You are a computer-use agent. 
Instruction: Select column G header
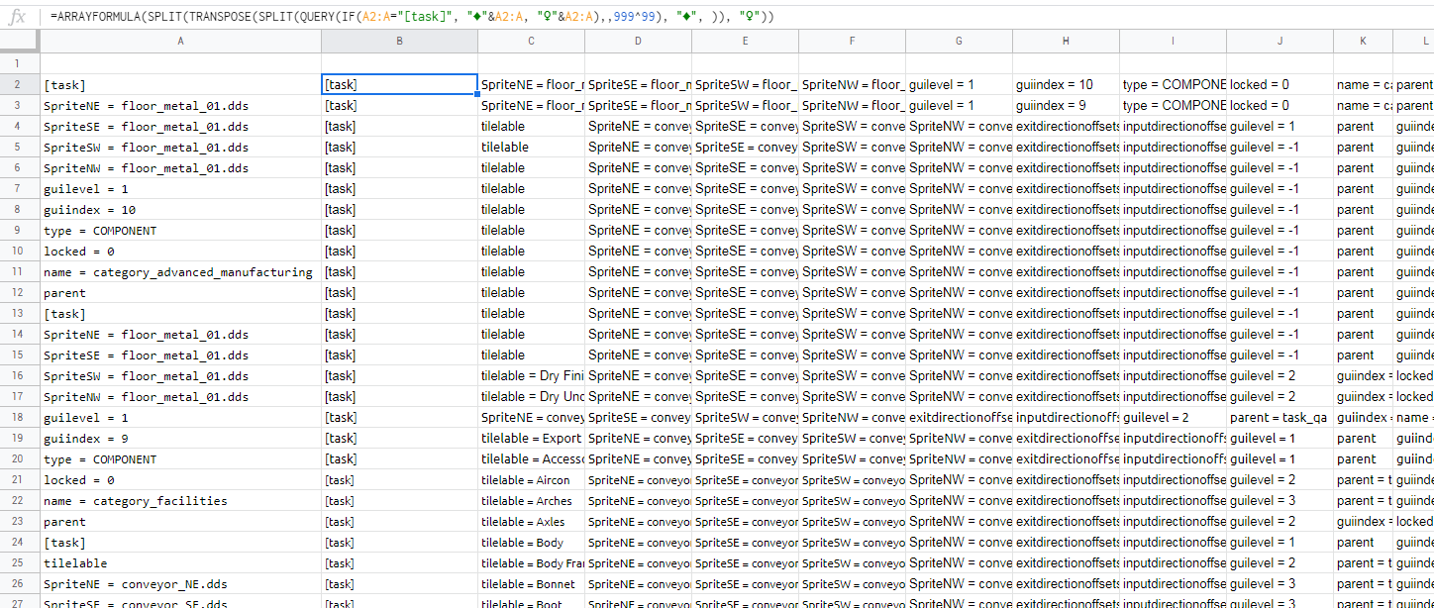point(959,41)
